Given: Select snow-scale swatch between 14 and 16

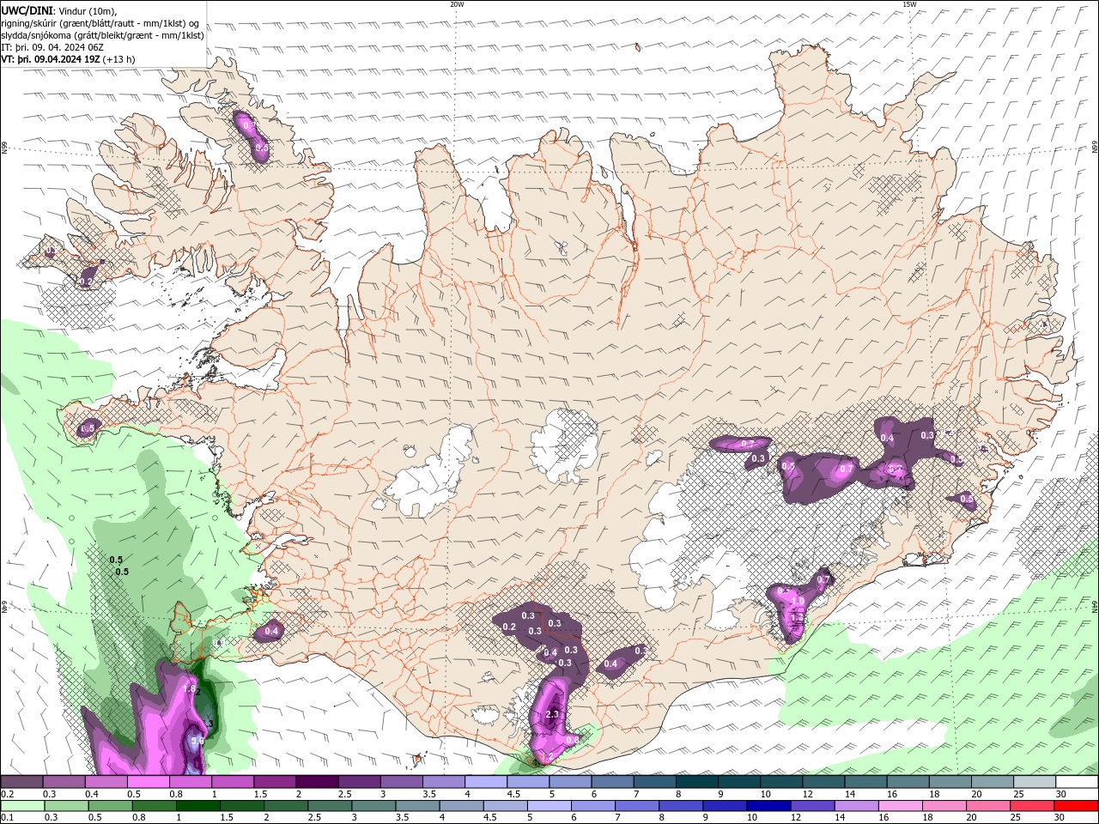Looking at the screenshot, I should click(866, 782).
